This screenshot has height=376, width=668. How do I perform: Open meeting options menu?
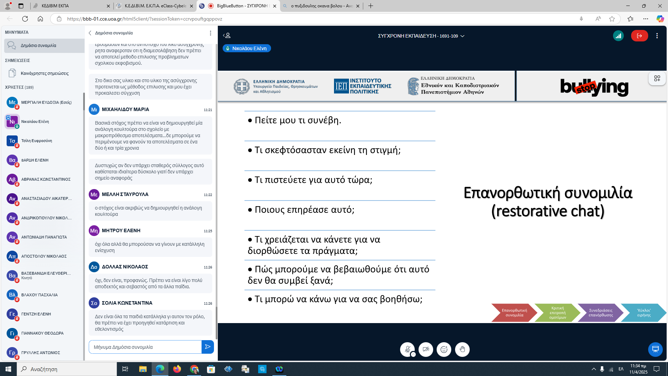[x=657, y=36]
